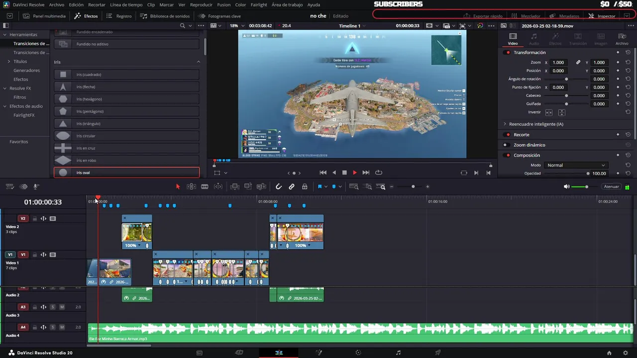Open the Edición menu
This screenshot has width=637, height=358.
pyautogui.click(x=76, y=4)
